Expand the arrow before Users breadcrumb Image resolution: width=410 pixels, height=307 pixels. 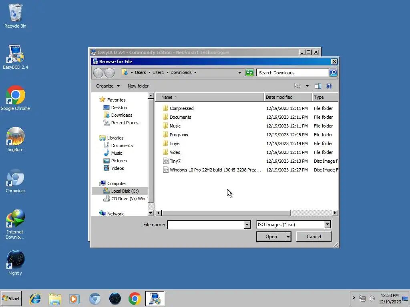(132, 73)
